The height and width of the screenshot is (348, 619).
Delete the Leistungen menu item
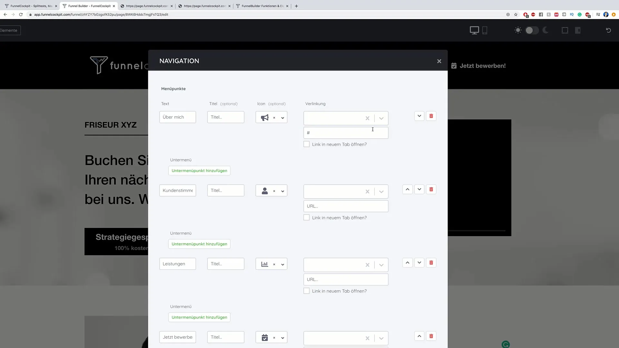coord(431,263)
